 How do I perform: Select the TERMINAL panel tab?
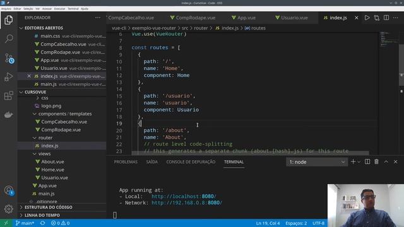click(234, 162)
